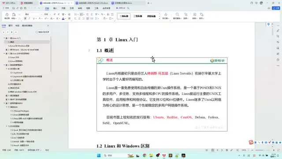Toggle Bold formatting
This screenshot has height=159, width=282.
(x=25, y=19)
